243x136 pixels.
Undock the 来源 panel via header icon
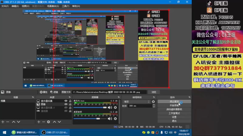tap(70, 97)
